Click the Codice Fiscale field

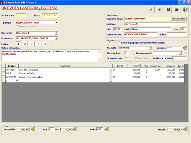click(141, 34)
